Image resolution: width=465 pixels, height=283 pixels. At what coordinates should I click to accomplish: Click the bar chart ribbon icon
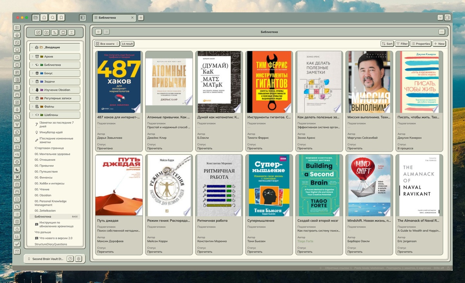click(x=17, y=237)
